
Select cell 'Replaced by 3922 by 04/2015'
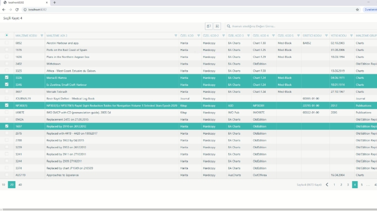[x=65, y=140]
